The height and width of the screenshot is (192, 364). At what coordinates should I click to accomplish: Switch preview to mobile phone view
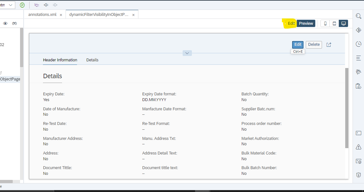tap(325, 23)
